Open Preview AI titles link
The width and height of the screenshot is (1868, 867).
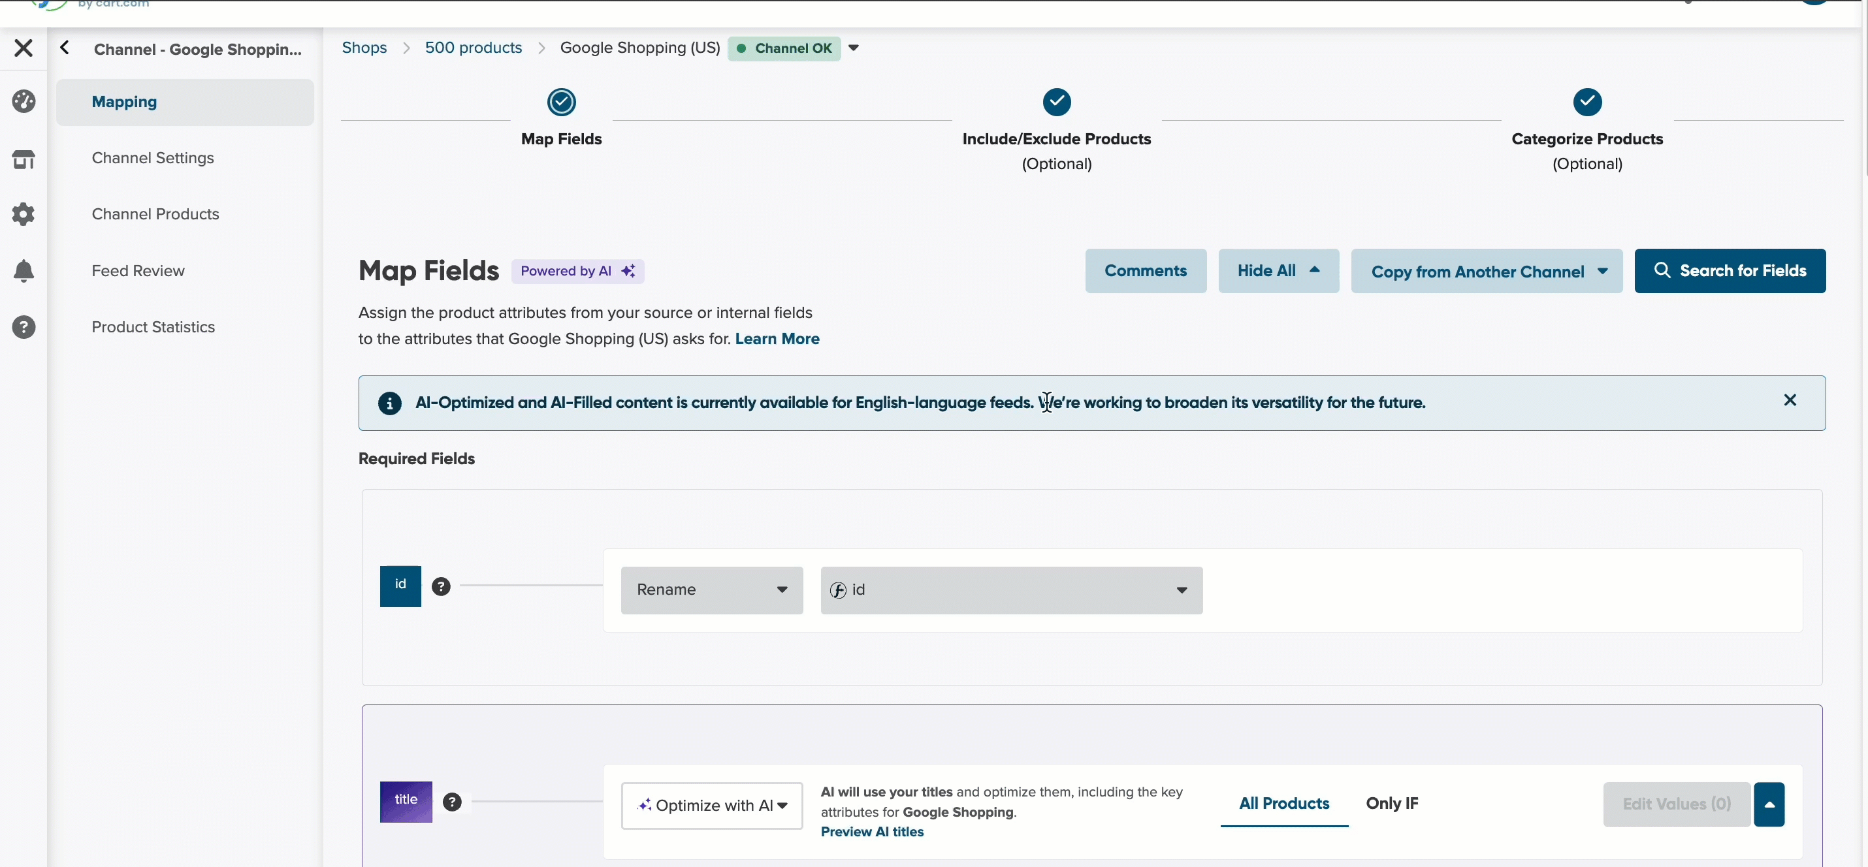(873, 832)
